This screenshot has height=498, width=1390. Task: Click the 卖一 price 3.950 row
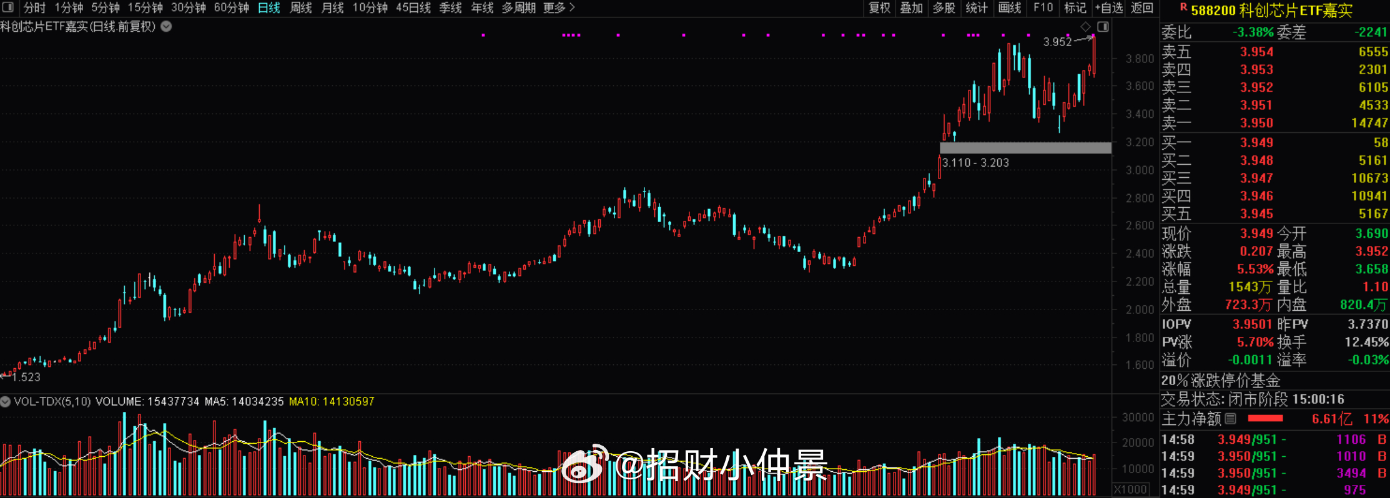[x=1274, y=123]
